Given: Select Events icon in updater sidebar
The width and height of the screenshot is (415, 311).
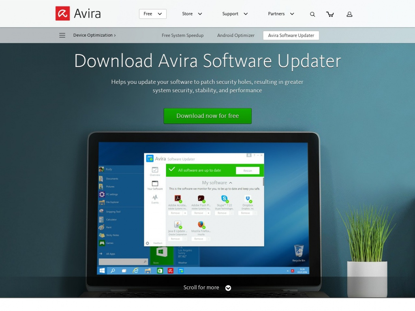Looking at the screenshot, I should [155, 199].
